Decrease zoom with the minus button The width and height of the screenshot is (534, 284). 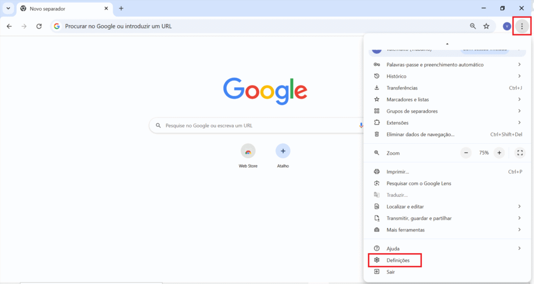[466, 153]
